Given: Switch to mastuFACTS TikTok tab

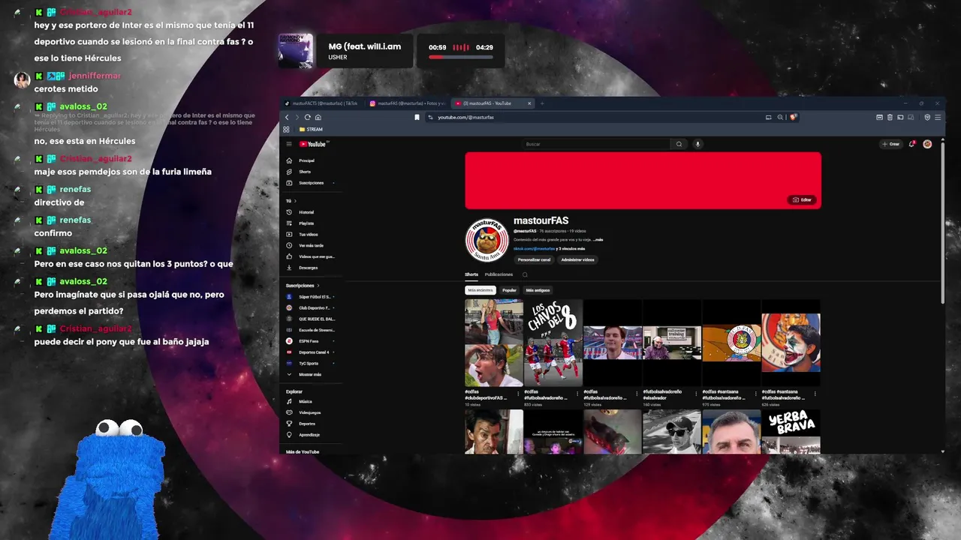Looking at the screenshot, I should coord(323,103).
